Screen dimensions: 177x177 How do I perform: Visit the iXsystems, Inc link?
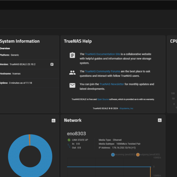pyautogui.click(x=126, y=109)
